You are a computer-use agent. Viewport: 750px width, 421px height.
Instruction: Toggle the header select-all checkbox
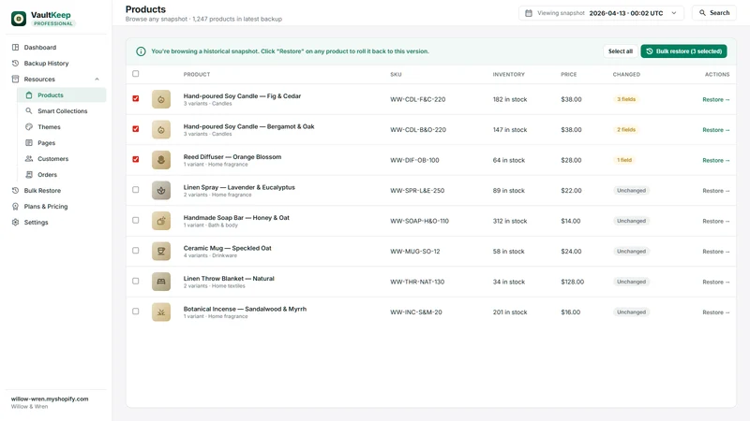coord(136,74)
